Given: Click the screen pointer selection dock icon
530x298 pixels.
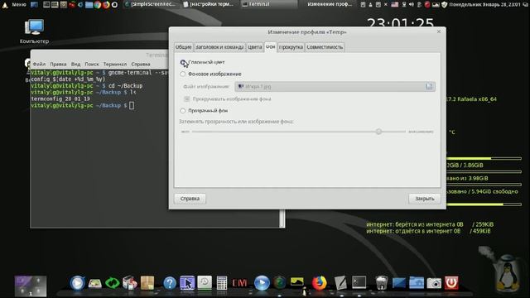Looking at the screenshot, I should pos(187,283).
